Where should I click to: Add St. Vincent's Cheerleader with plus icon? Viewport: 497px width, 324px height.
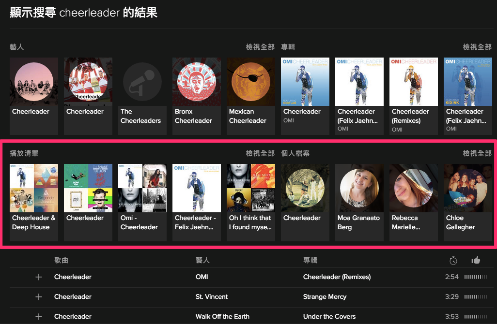pyautogui.click(x=39, y=297)
